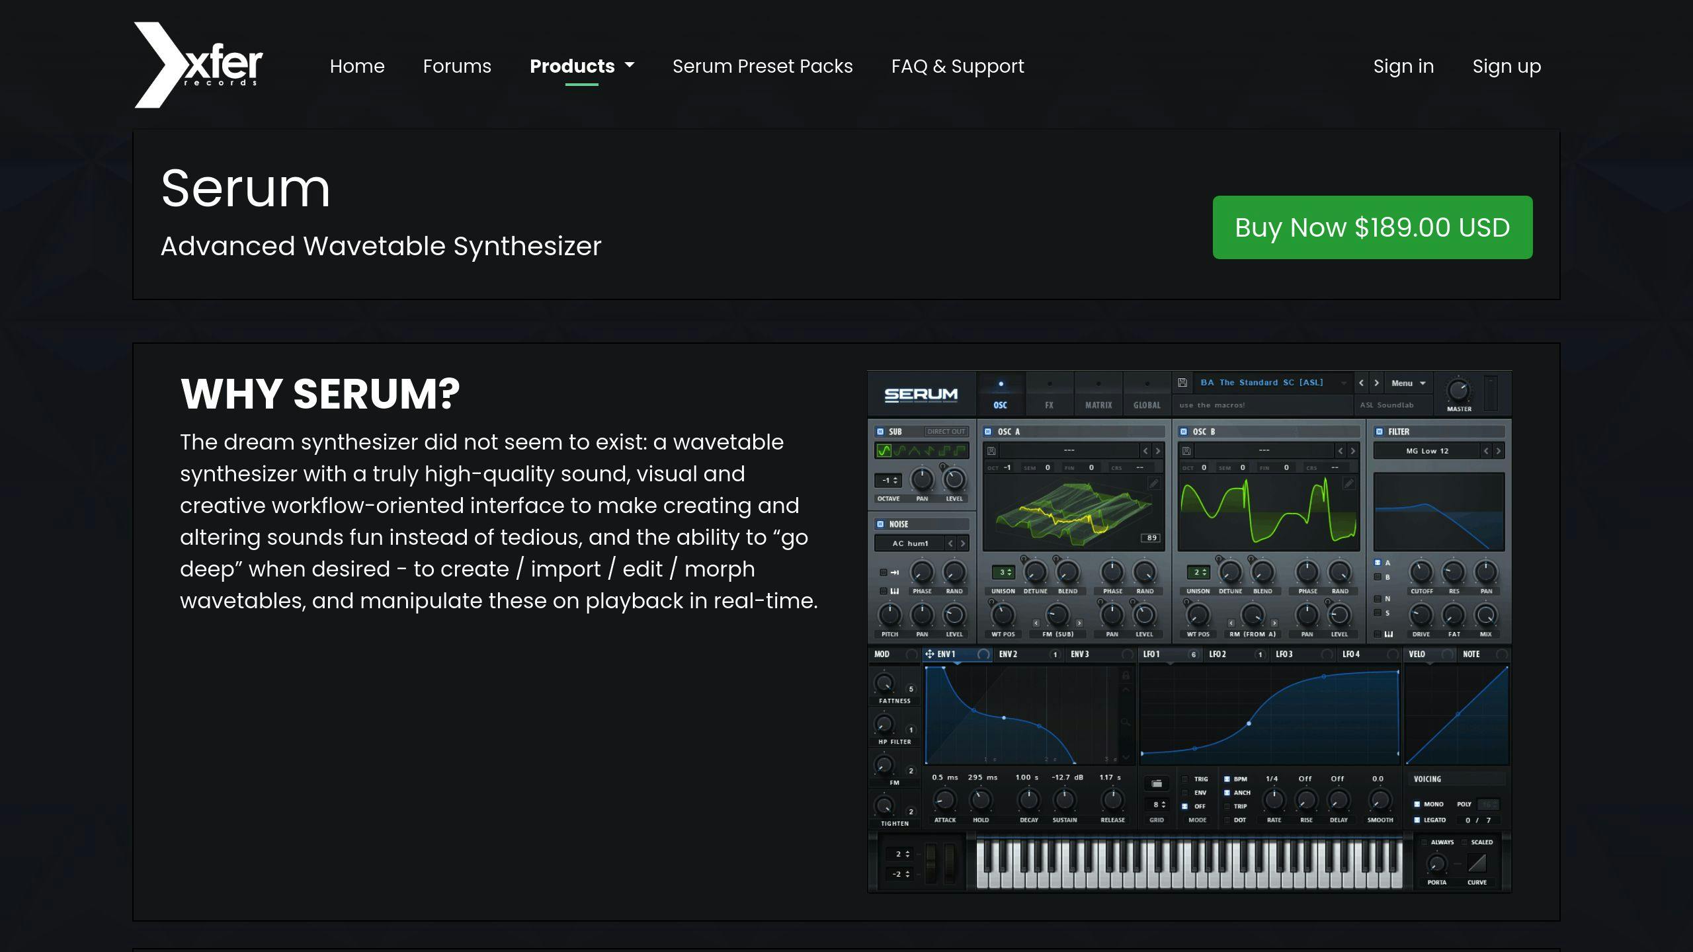Click the filter CUTOFF knob

[1421, 572]
